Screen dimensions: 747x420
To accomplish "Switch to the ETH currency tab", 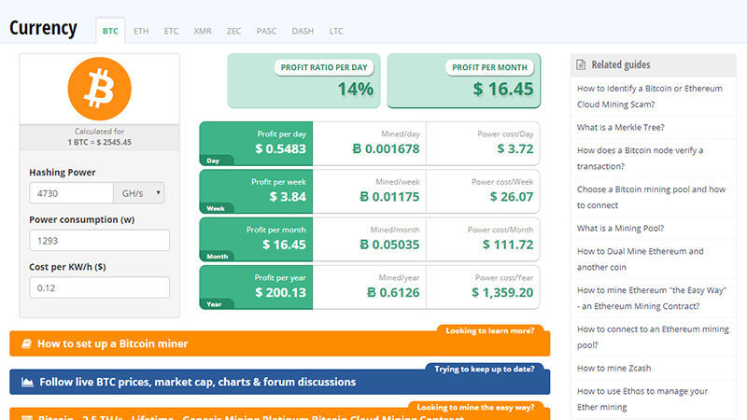I will (x=141, y=31).
